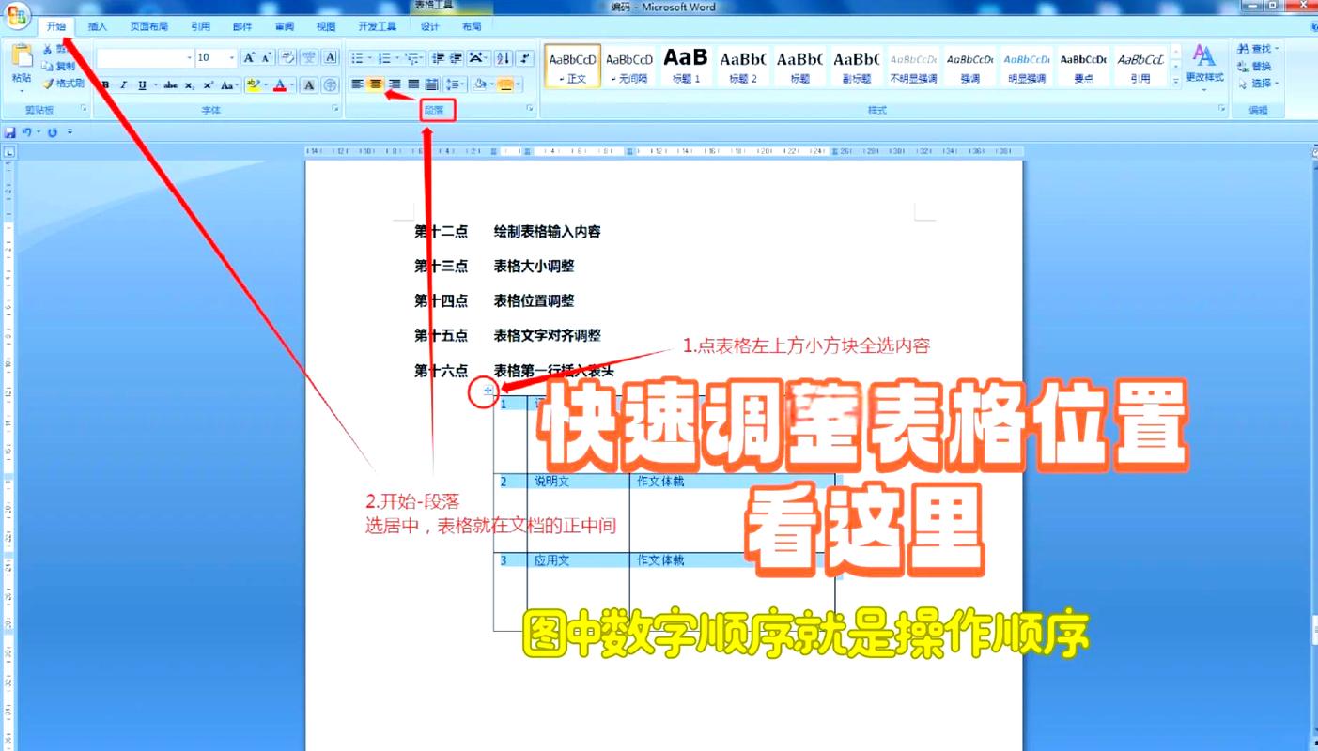The height and width of the screenshot is (751, 1318).
Task: Apply yellow text highlight color
Action: pos(252,85)
